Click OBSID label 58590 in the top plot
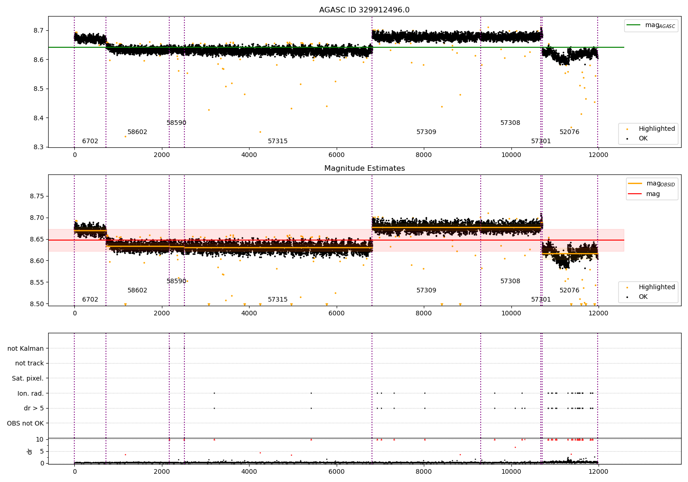The height and width of the screenshot is (482, 688). point(176,123)
